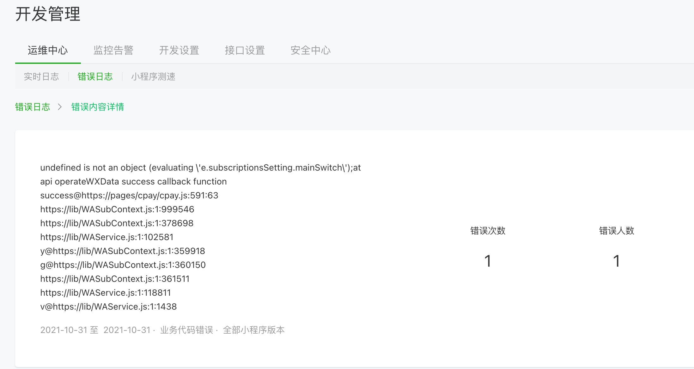This screenshot has height=369, width=694.
Task: Select the 错误日志 sub-tab
Action: pos(95,77)
